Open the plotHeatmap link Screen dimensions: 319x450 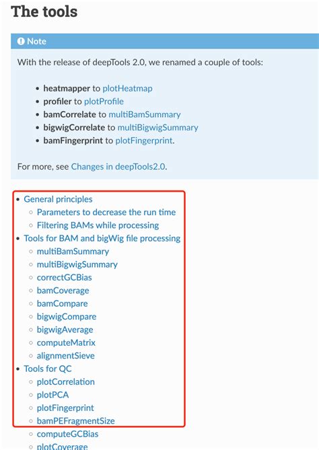[127, 88]
